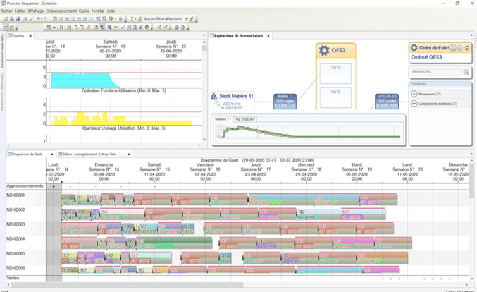Open the Fichier menu

(x=7, y=11)
